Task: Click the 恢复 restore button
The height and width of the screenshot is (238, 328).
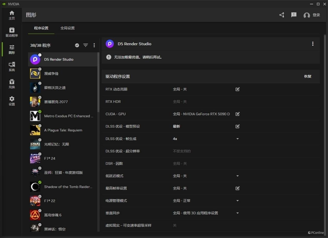Action: point(308,76)
